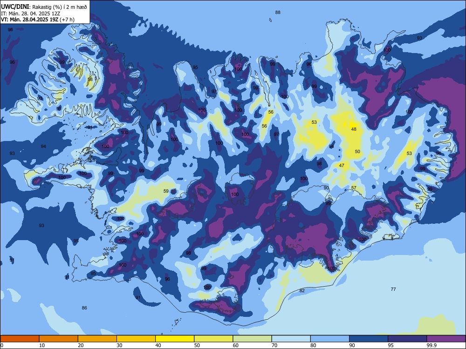Choose the 80–90 light blue legend swatch
466x349 pixels.
[x=330, y=339]
